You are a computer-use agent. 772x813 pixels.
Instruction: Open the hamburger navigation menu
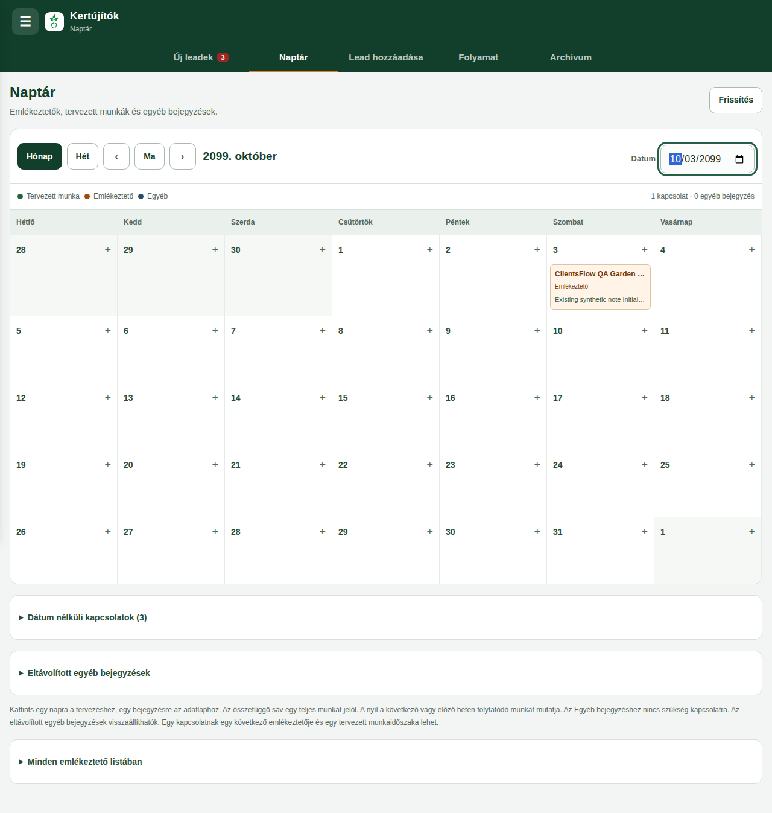click(25, 22)
